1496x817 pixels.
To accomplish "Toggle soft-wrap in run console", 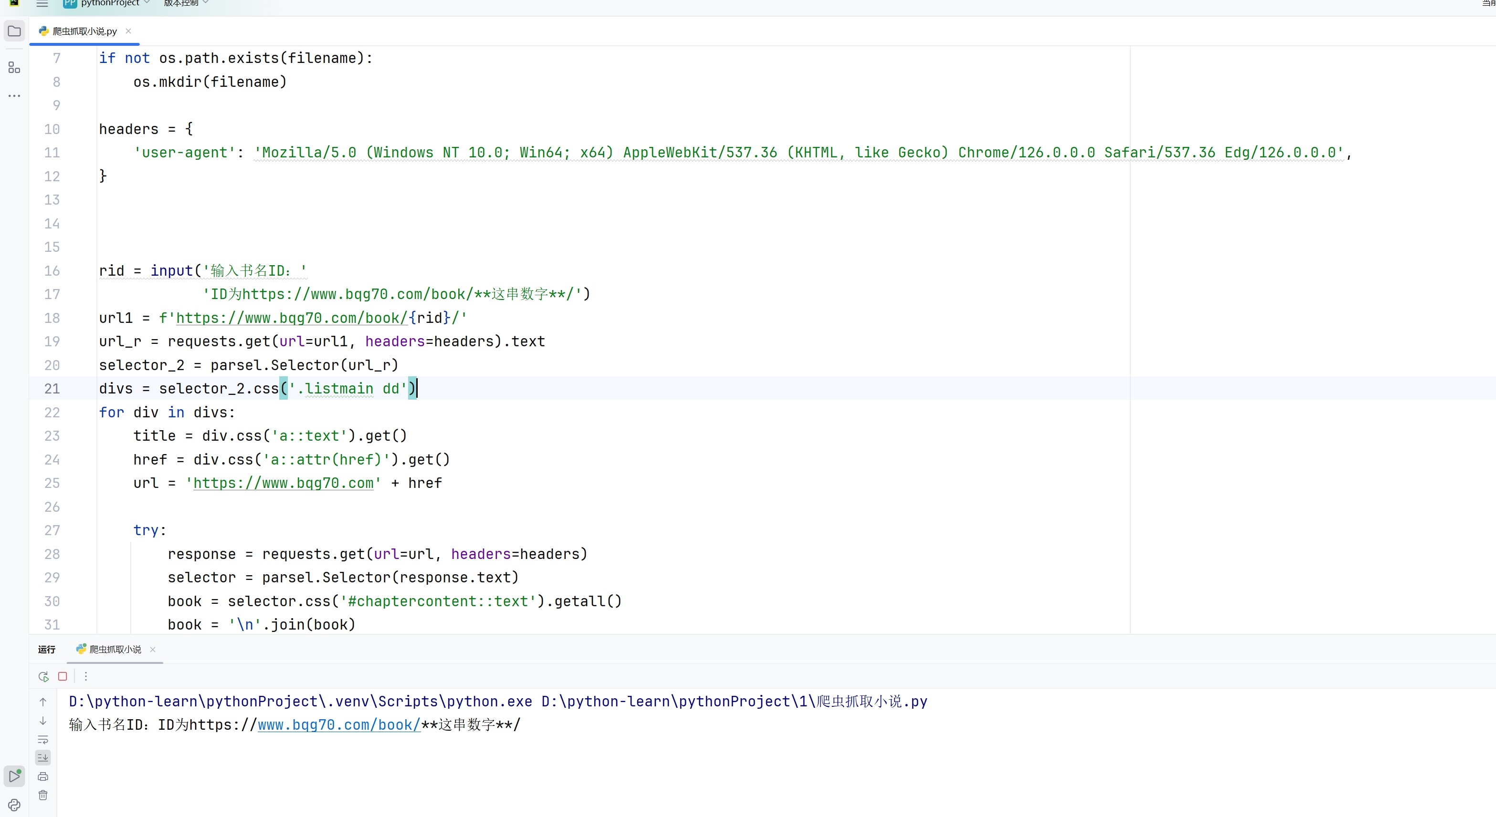I will point(43,740).
